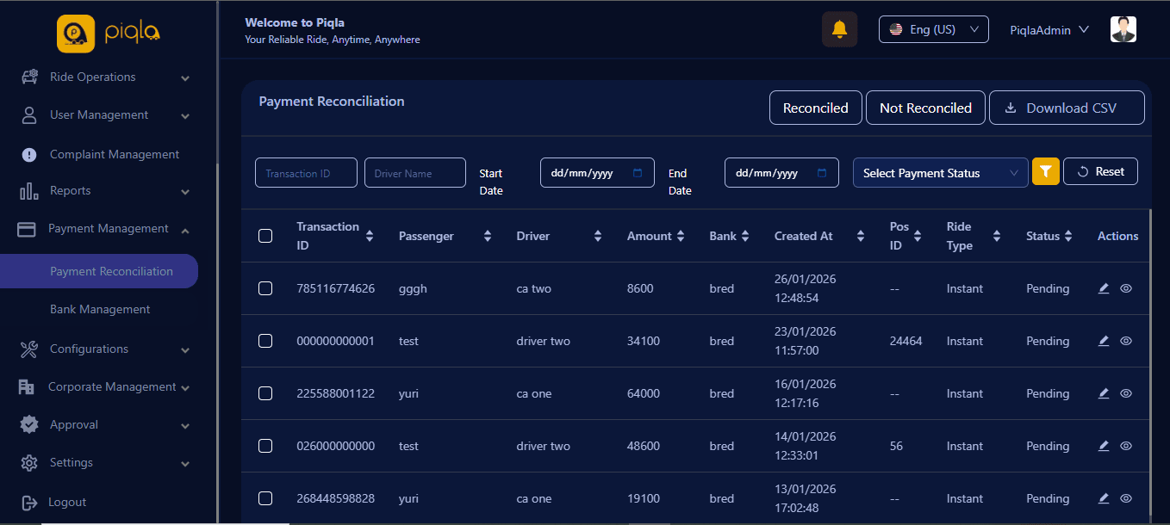Open the notification bell
The image size is (1170, 525).
click(839, 29)
